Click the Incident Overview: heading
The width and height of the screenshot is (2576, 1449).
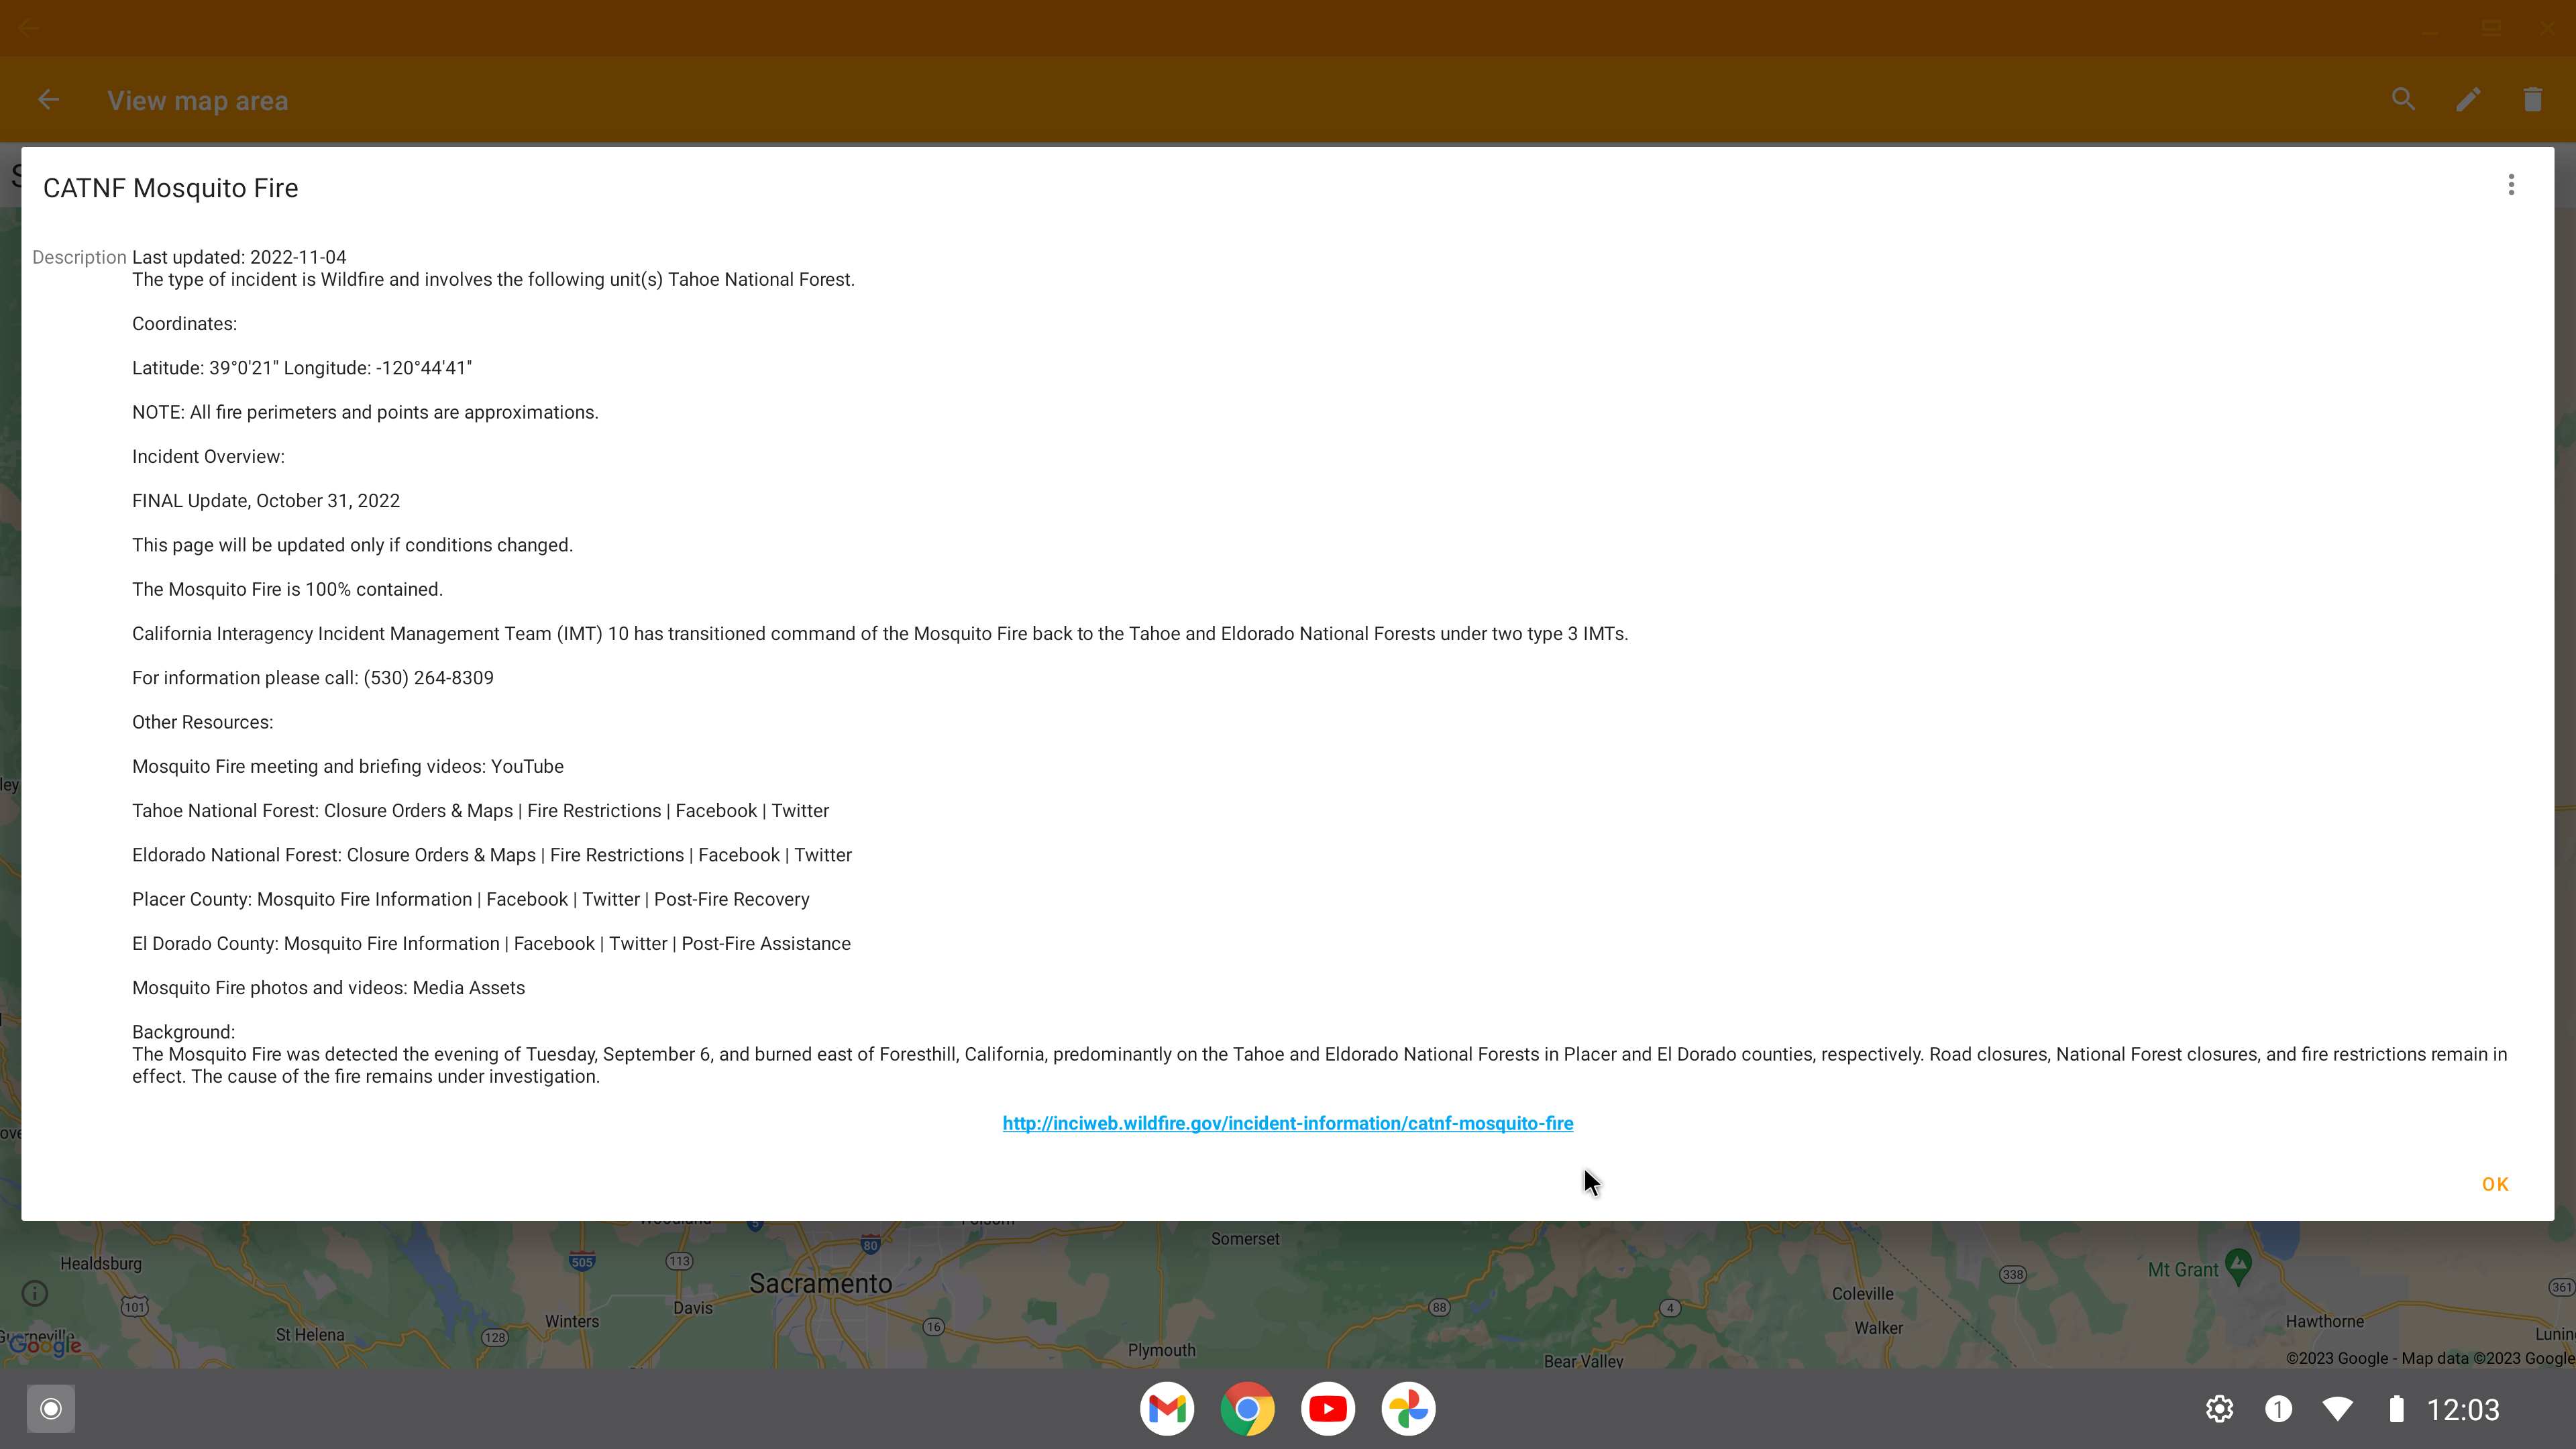pyautogui.click(x=208, y=457)
